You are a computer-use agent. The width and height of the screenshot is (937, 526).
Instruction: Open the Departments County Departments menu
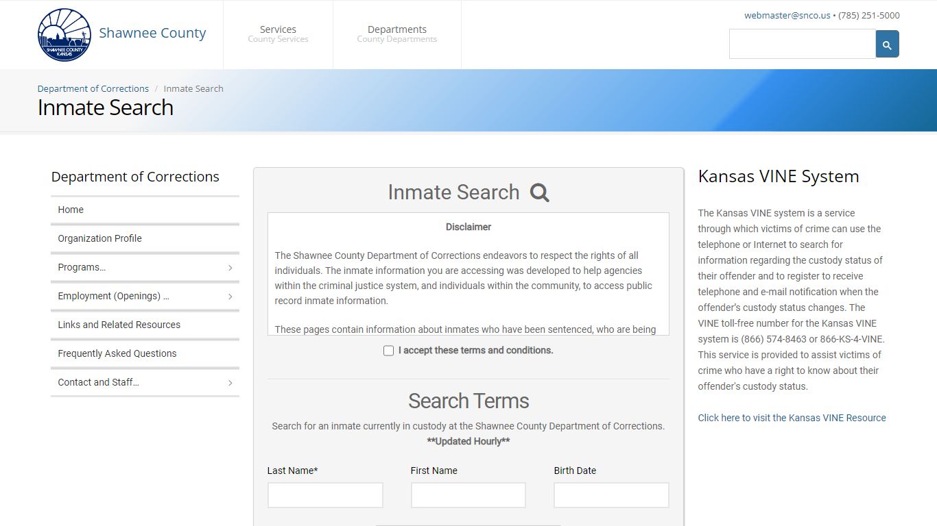(396, 34)
